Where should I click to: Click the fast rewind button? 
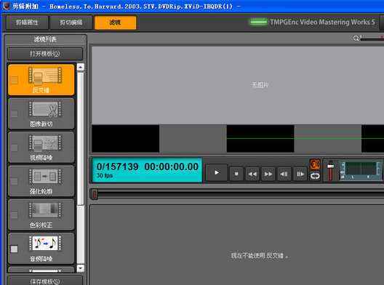coord(252,174)
